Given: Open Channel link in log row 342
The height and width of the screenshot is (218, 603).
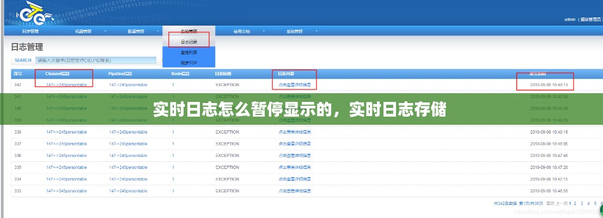Looking at the screenshot, I should click(x=66, y=84).
